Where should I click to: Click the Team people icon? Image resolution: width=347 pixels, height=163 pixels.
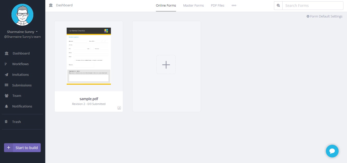click(x=7, y=96)
